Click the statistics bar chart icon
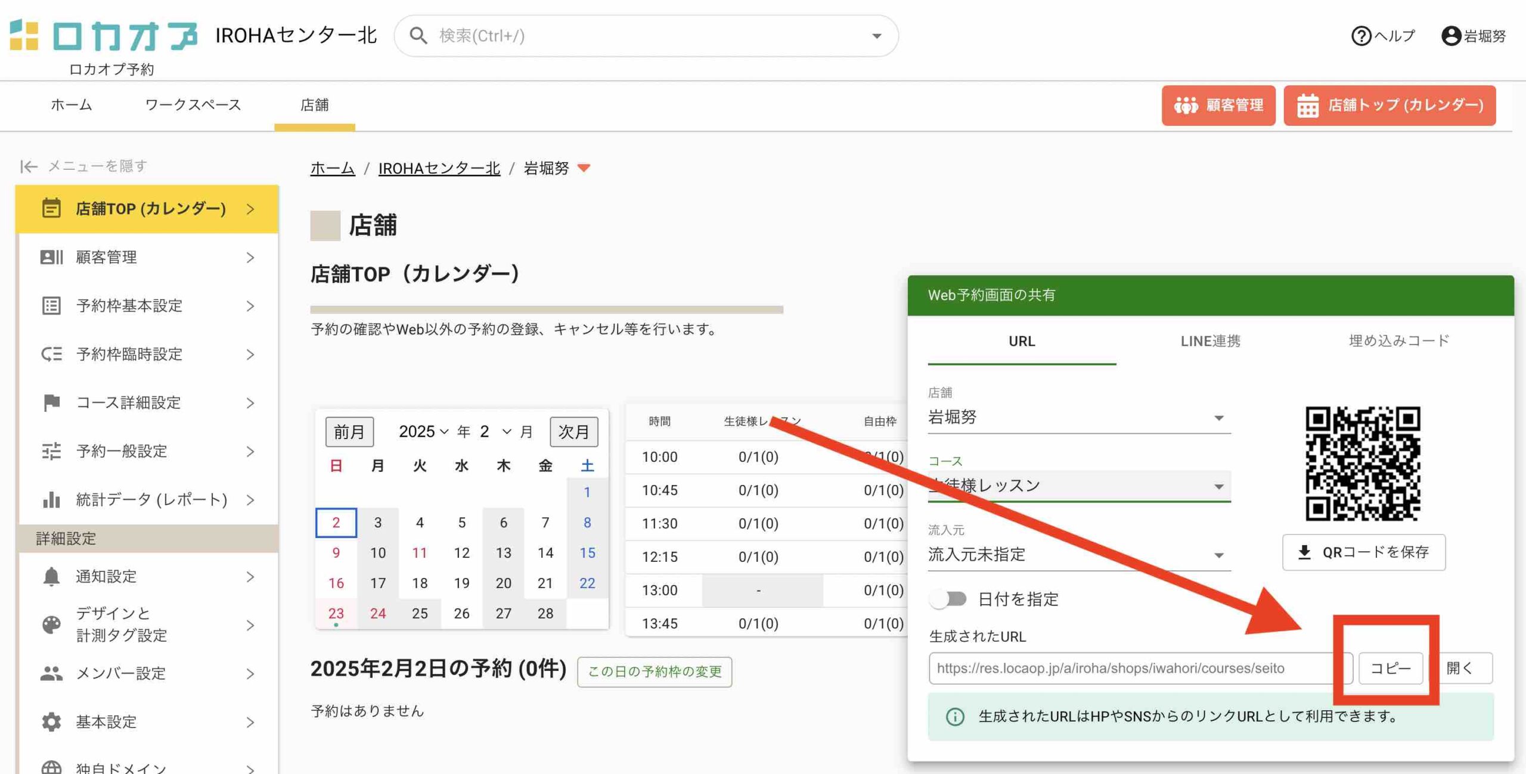Viewport: 1526px width, 774px height. click(x=51, y=499)
